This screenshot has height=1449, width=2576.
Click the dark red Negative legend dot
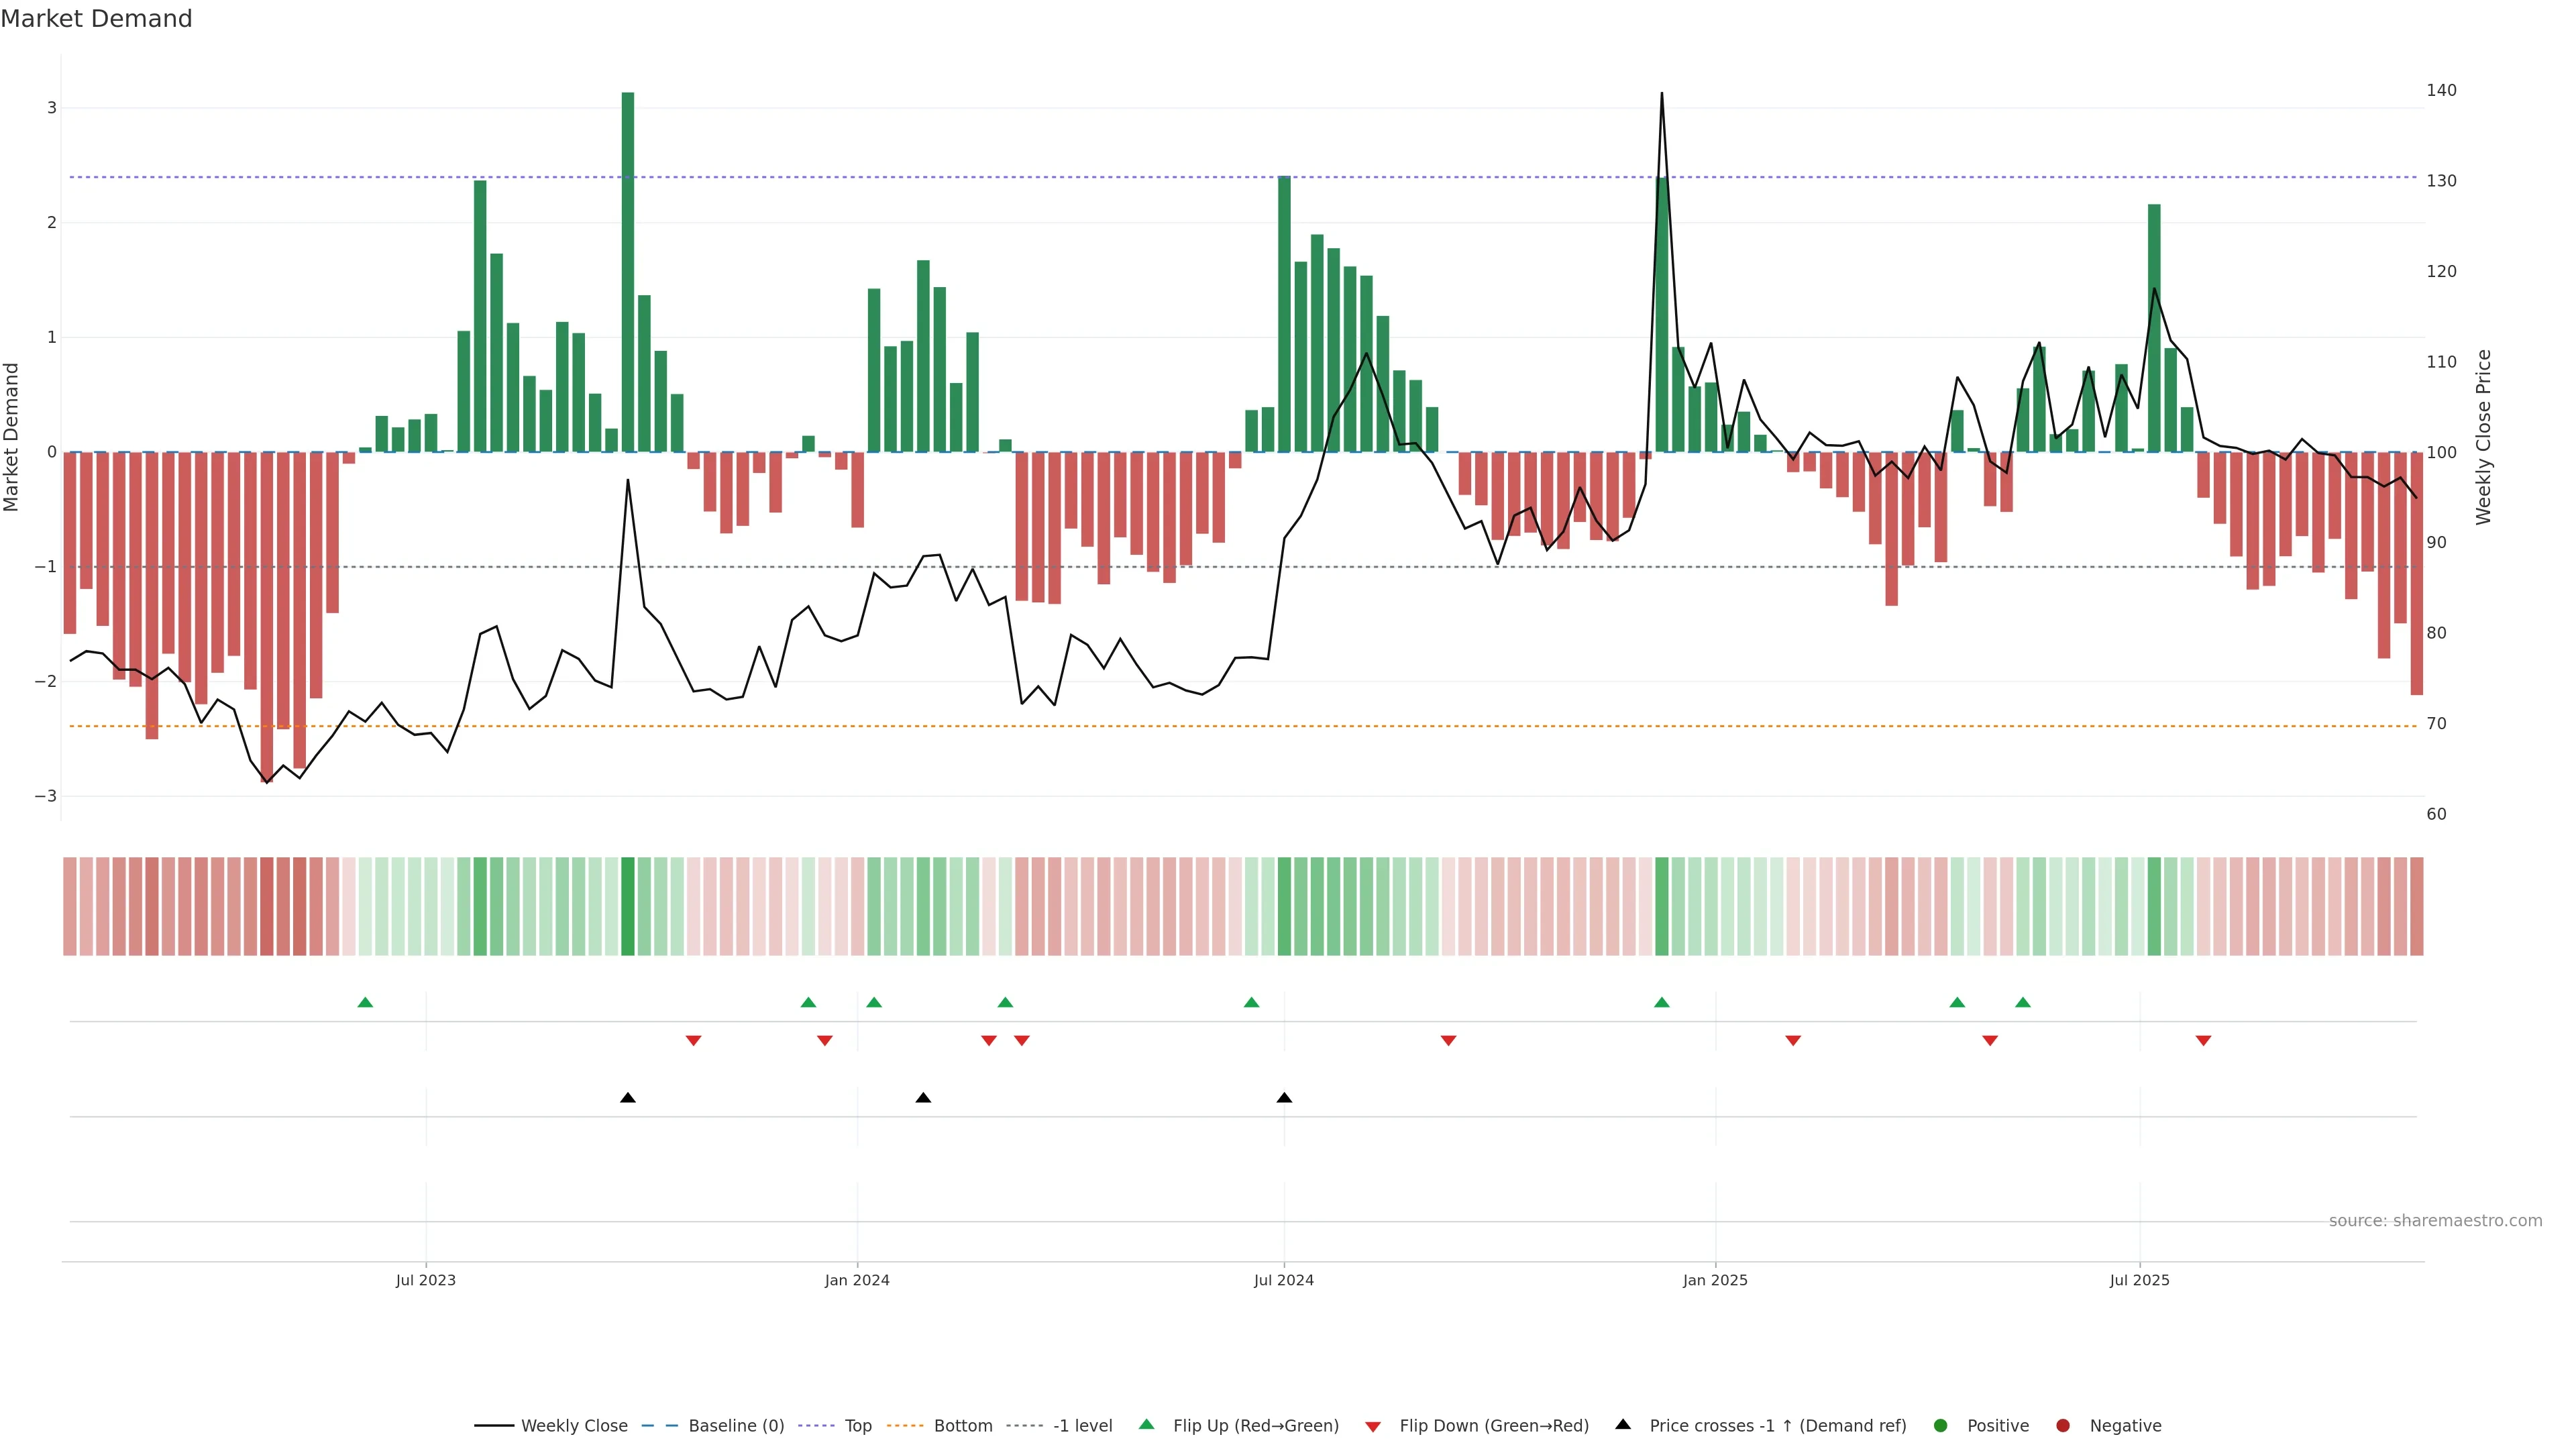(2063, 1426)
